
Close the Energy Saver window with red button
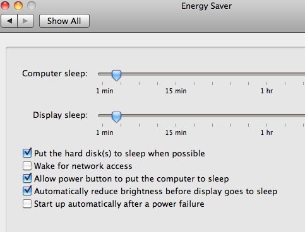click(x=5, y=6)
